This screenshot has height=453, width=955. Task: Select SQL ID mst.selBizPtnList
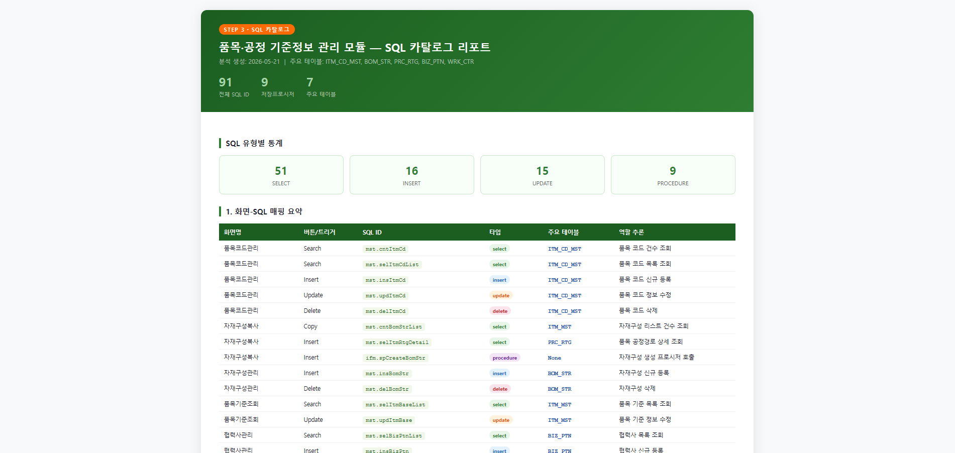click(394, 436)
